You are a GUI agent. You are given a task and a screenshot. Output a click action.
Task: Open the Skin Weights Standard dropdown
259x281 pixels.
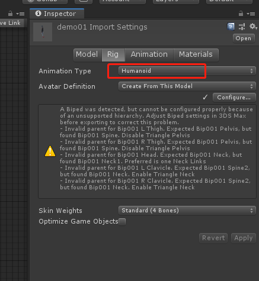click(187, 211)
